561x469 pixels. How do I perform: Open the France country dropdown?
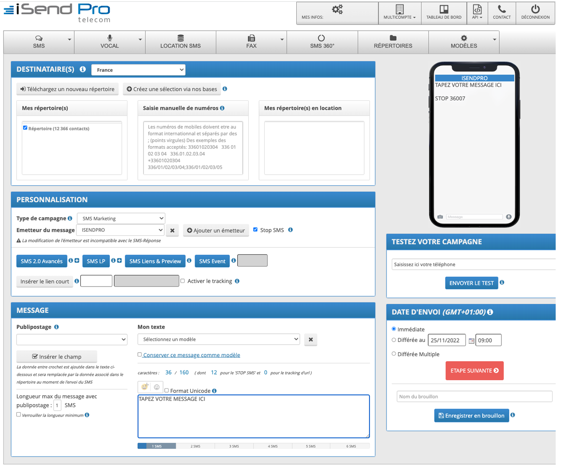pyautogui.click(x=138, y=70)
